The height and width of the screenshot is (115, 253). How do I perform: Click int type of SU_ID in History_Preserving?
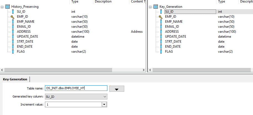pos(73,12)
